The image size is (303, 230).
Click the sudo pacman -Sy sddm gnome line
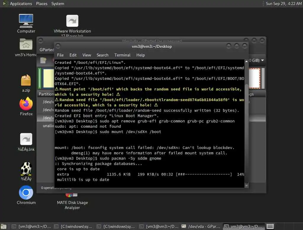tap(108, 158)
